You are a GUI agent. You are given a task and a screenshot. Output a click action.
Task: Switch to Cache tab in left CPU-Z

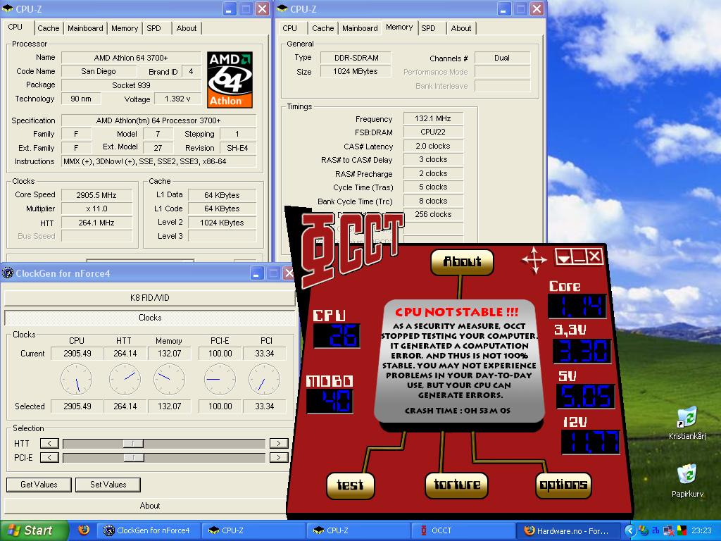pyautogui.click(x=49, y=28)
